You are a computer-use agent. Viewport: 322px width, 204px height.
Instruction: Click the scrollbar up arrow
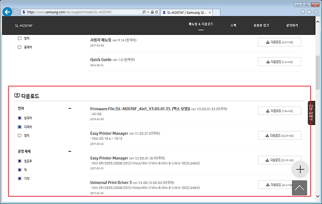pos(318,22)
